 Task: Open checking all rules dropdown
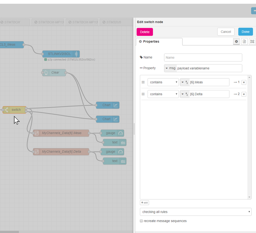coord(196,212)
